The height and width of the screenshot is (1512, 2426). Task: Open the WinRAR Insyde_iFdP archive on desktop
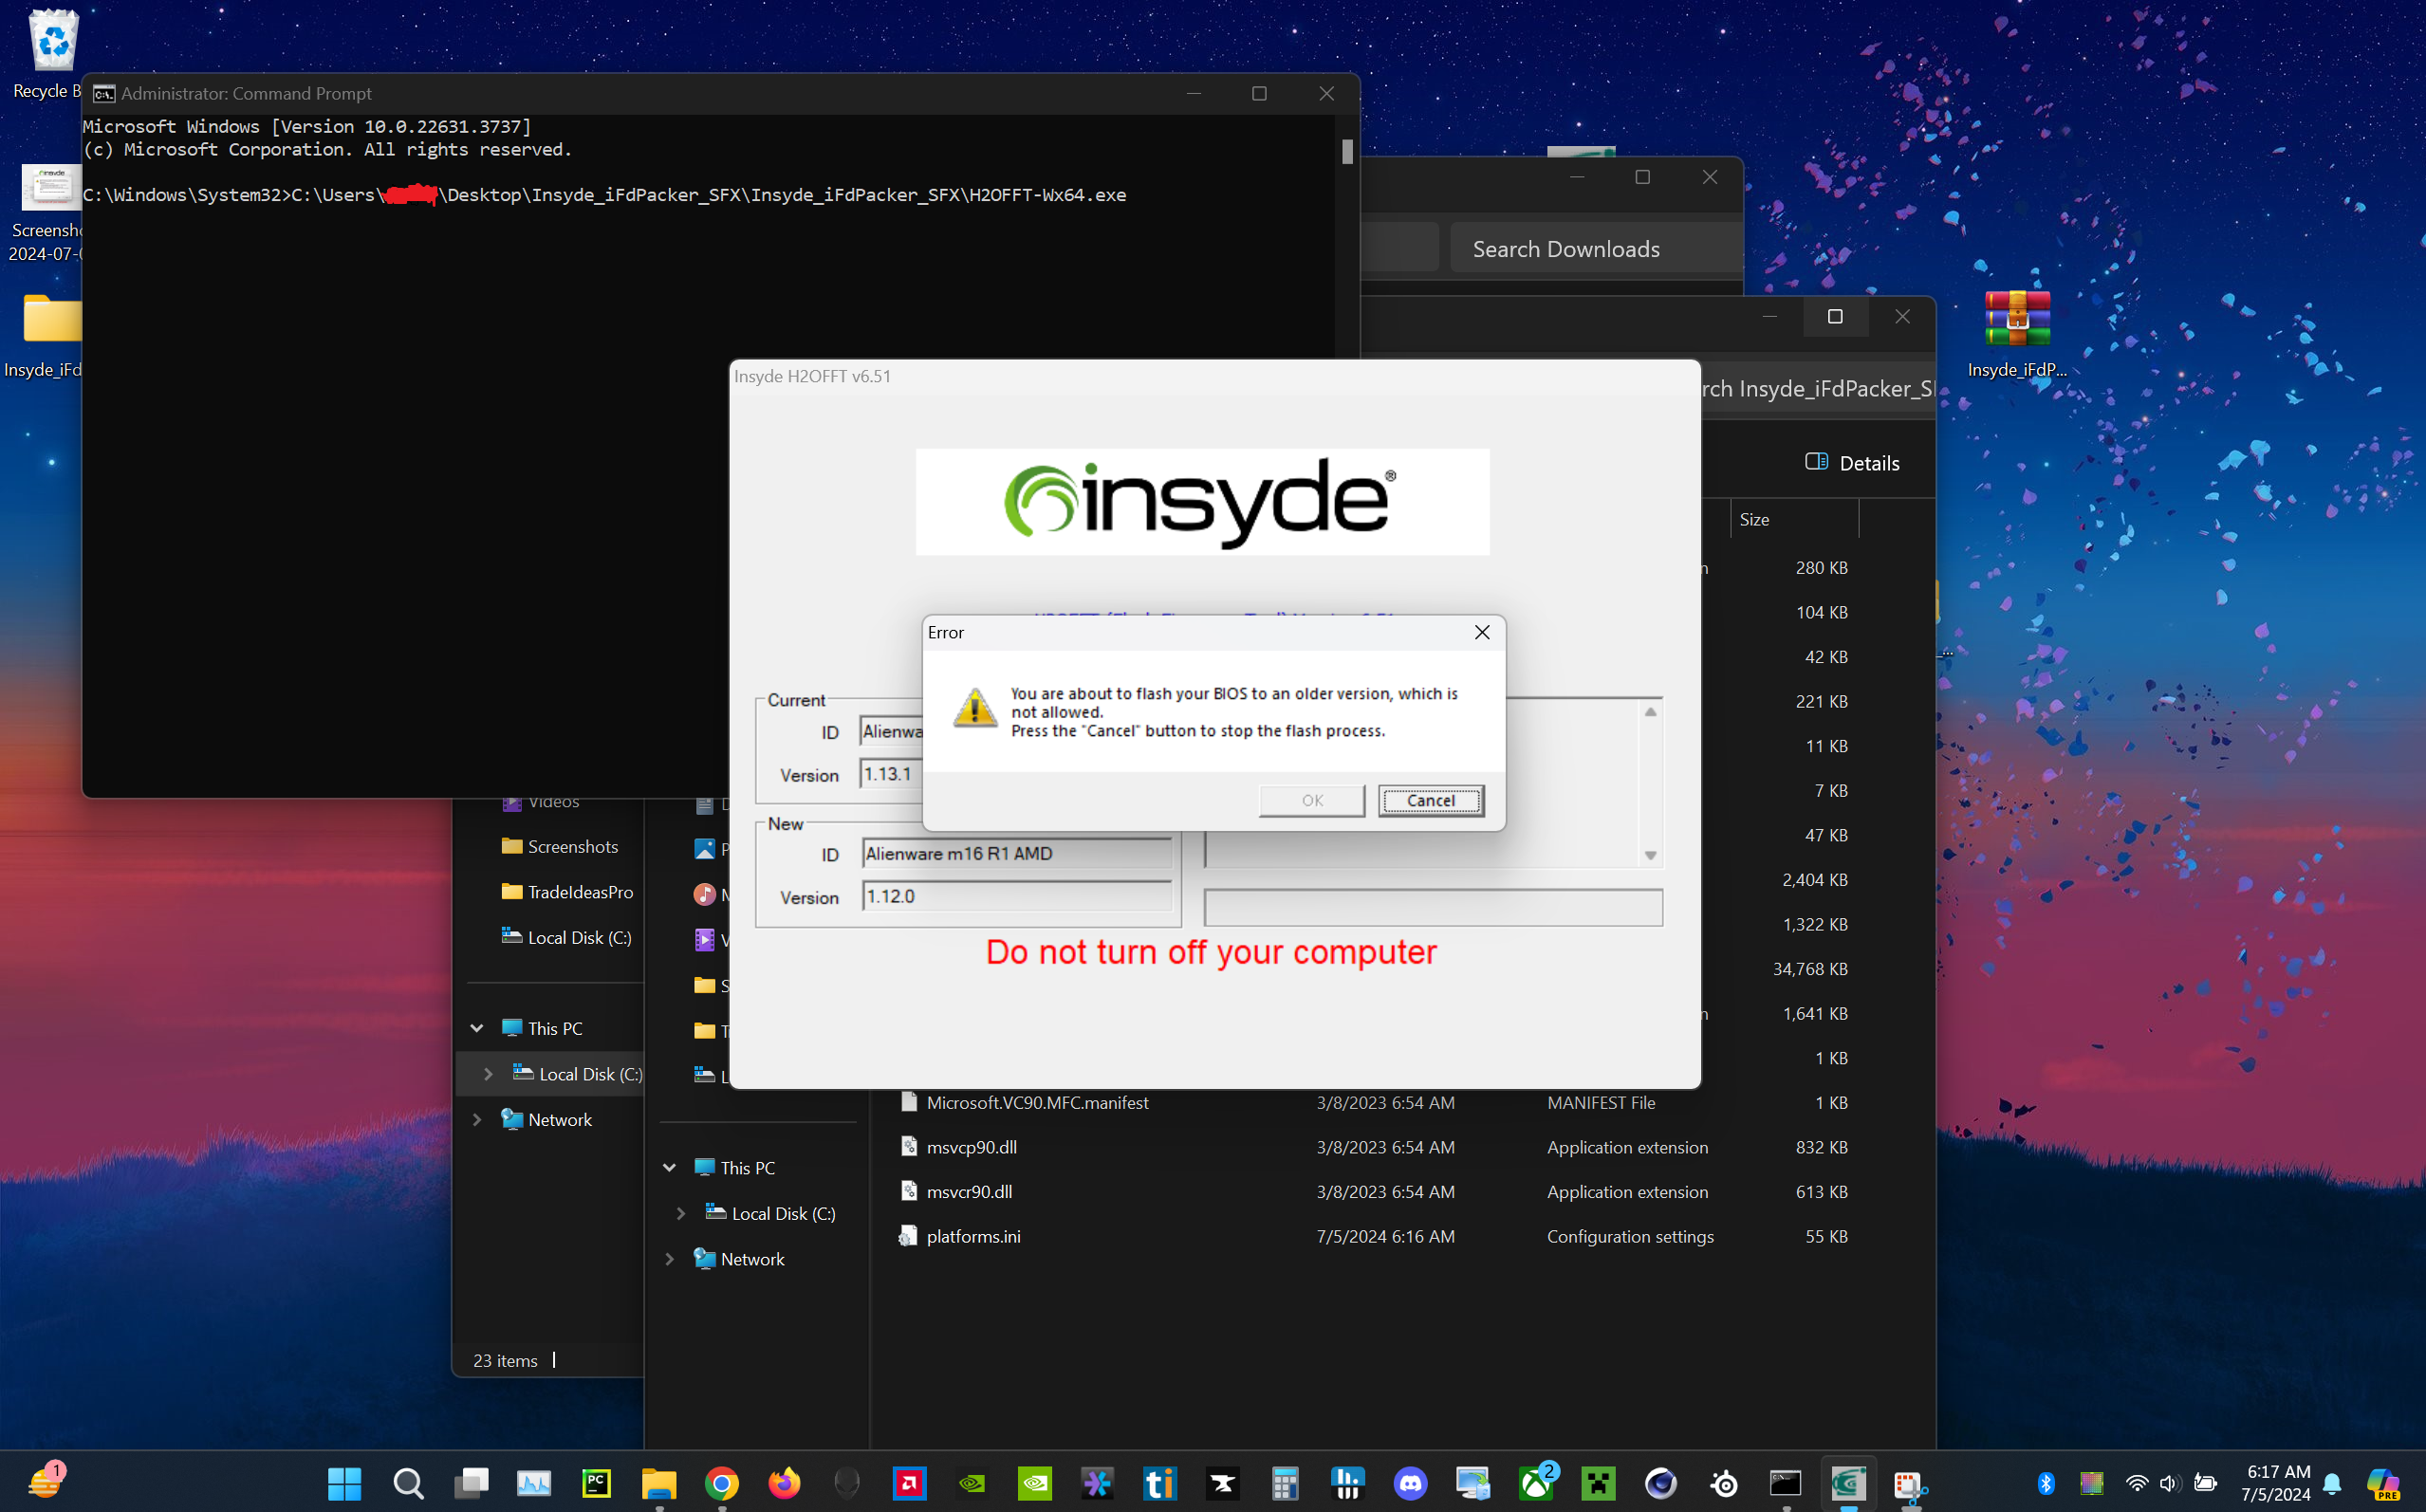tap(2016, 320)
